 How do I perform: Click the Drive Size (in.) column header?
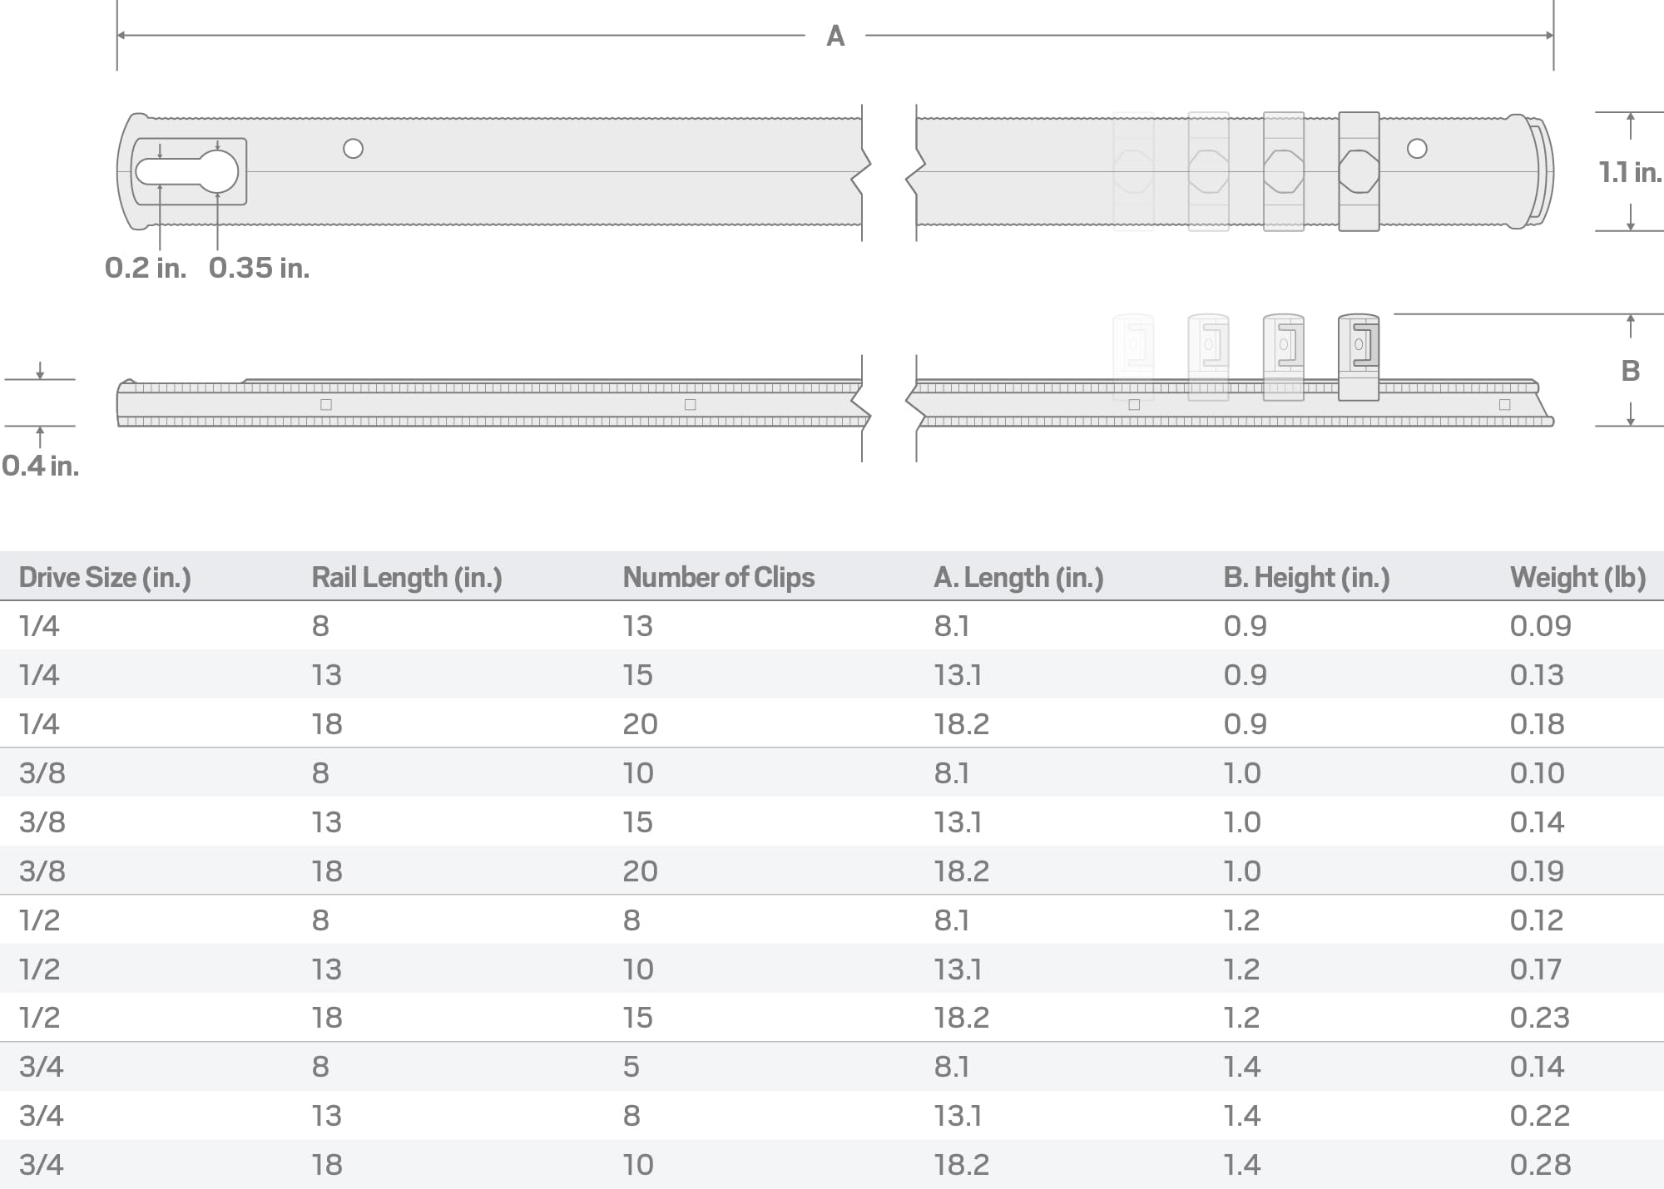click(x=105, y=577)
